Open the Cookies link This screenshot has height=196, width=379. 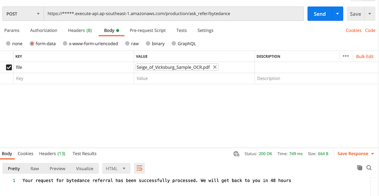(x=354, y=31)
